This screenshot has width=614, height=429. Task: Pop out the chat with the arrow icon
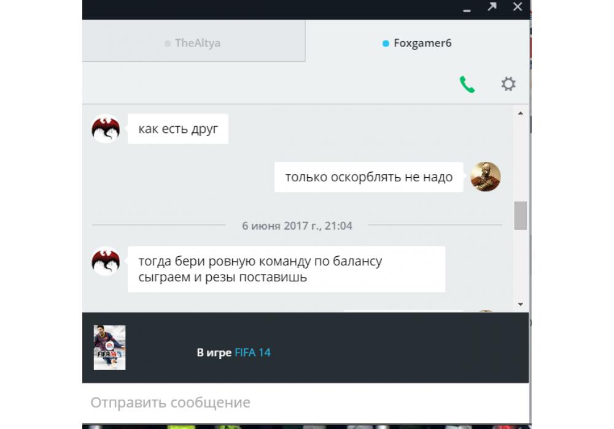[x=491, y=7]
